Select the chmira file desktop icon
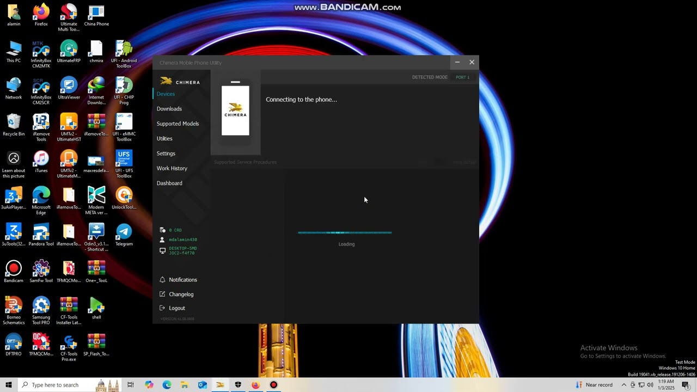 coord(96,52)
